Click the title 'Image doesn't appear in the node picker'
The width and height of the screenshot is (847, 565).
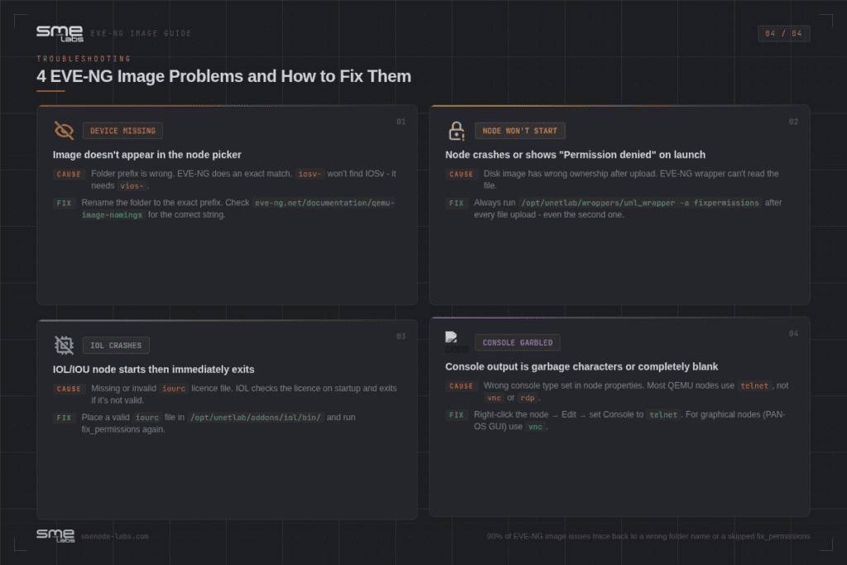point(147,155)
